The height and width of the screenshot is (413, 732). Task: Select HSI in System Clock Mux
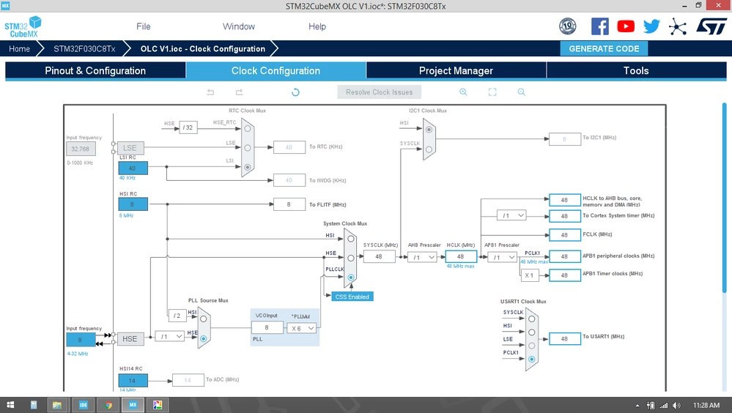(x=350, y=239)
